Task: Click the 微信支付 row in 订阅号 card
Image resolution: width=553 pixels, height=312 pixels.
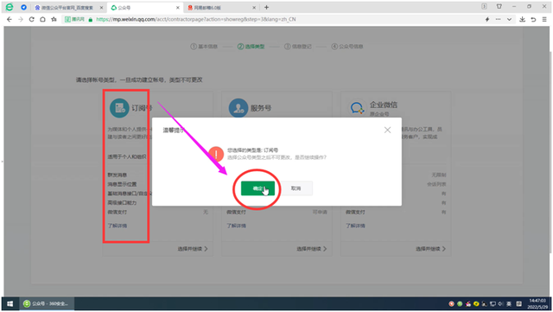Action: click(157, 212)
